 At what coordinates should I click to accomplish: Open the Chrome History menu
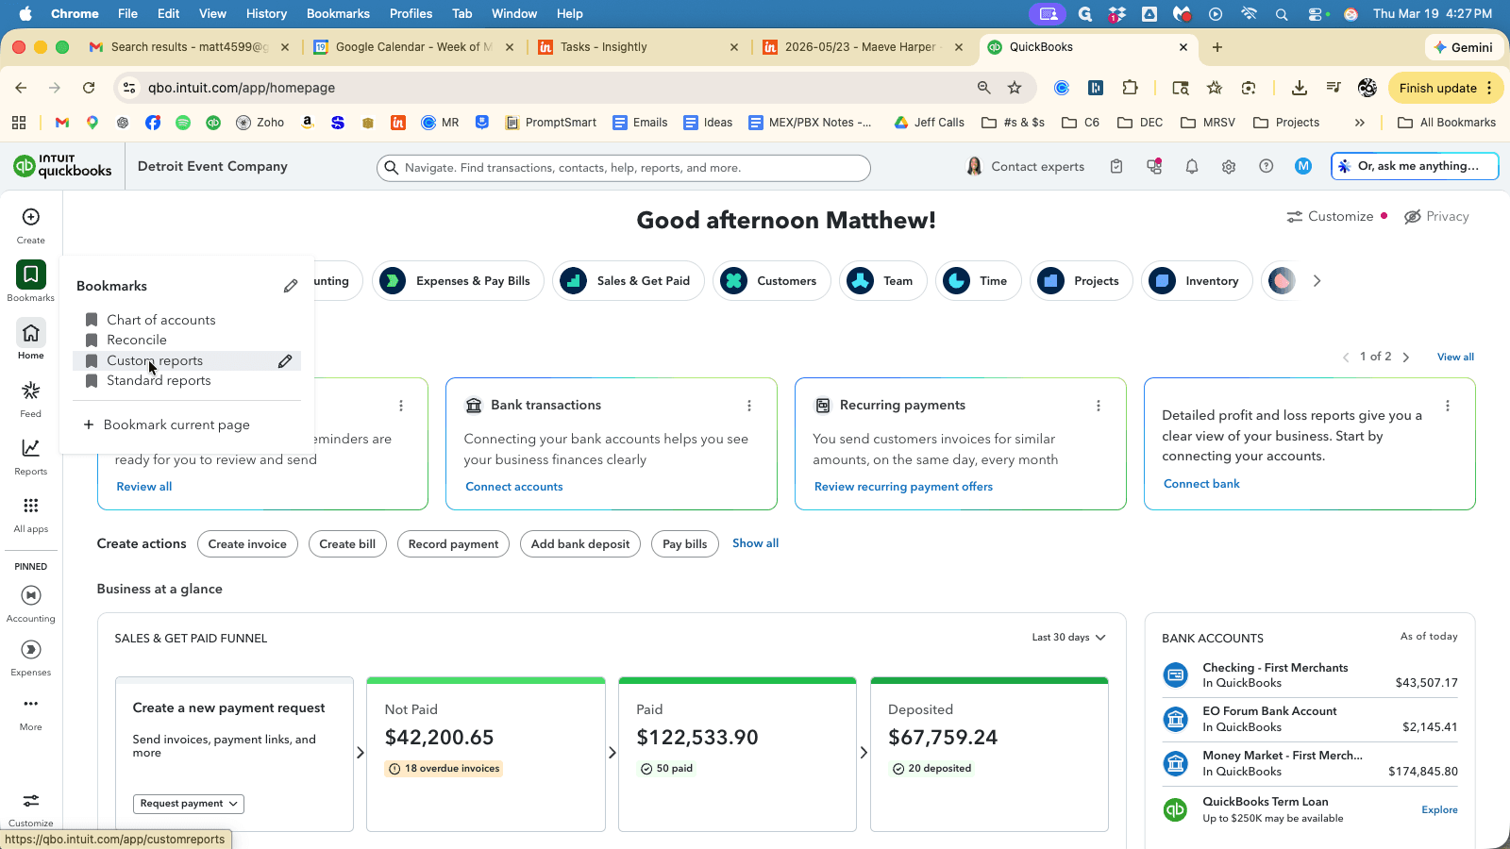point(266,13)
